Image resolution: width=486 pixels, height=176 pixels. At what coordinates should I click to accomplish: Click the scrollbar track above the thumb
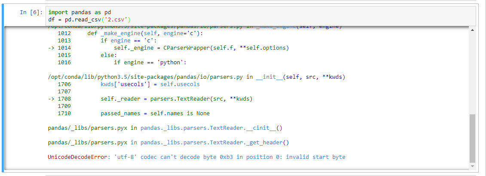click(473, 73)
